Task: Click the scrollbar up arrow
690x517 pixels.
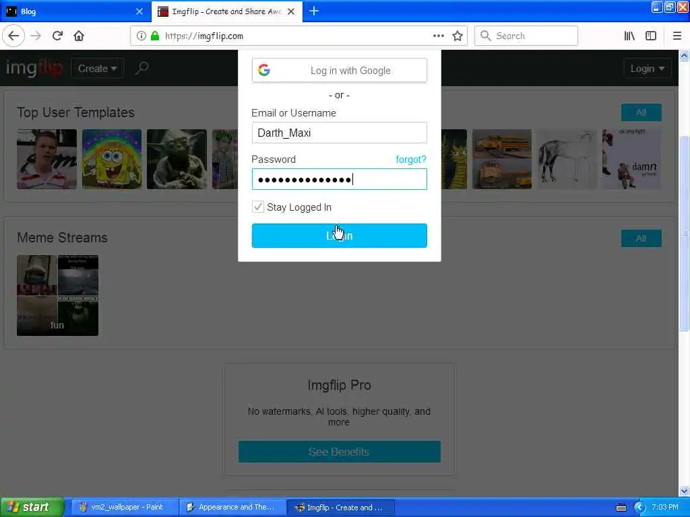Action: (x=684, y=56)
